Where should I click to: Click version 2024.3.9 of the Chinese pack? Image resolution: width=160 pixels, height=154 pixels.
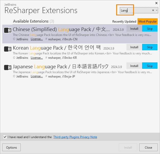(118, 30)
